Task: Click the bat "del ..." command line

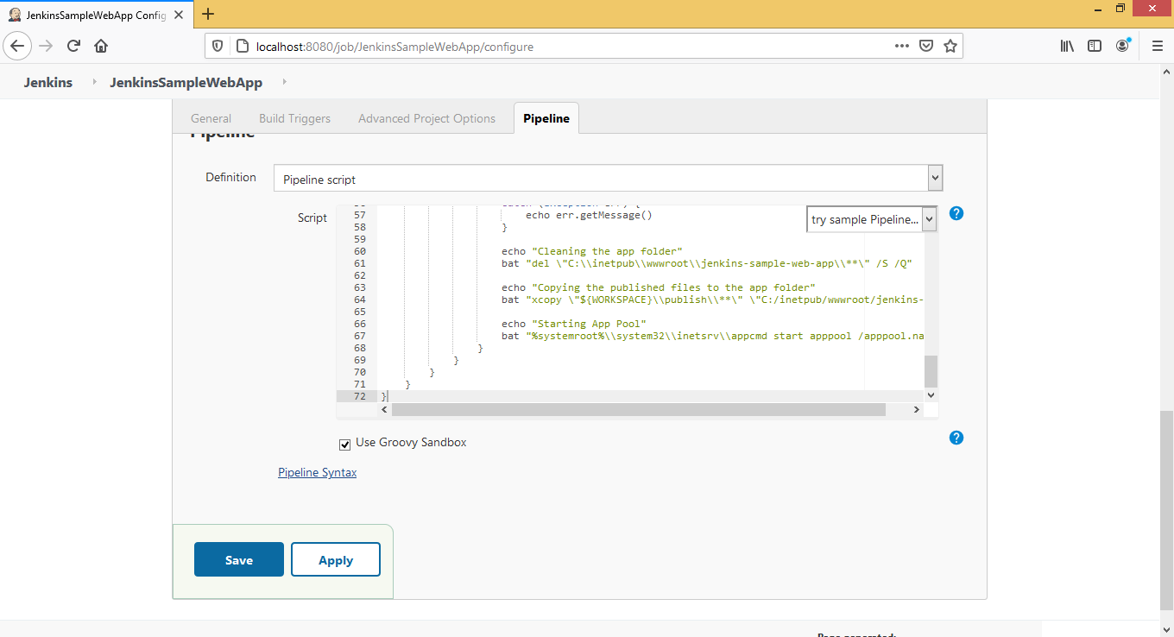Action: click(707, 263)
